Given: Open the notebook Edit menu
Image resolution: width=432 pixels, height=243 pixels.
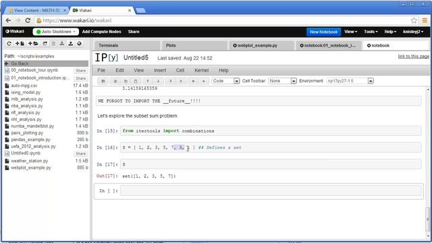Looking at the screenshot, I should click(119, 70).
